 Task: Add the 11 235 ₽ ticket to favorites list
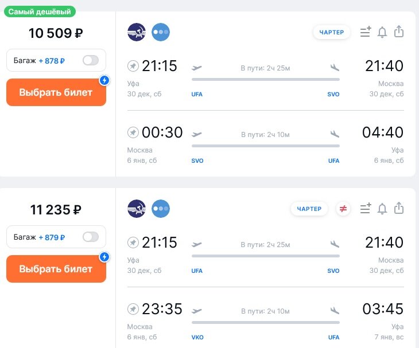tap(365, 209)
